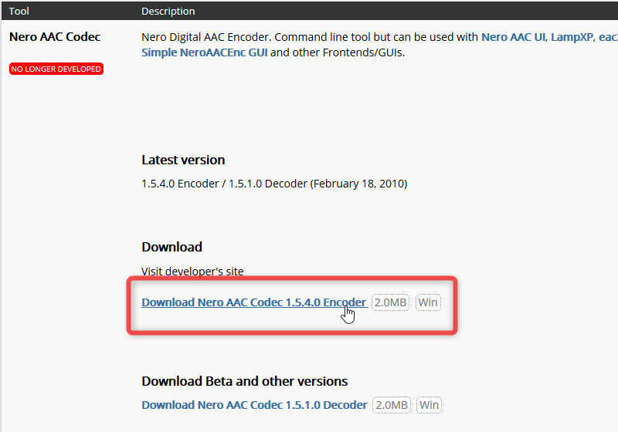This screenshot has width=618, height=432.
Task: Click the Win badge beside Decoder link
Action: 429,405
